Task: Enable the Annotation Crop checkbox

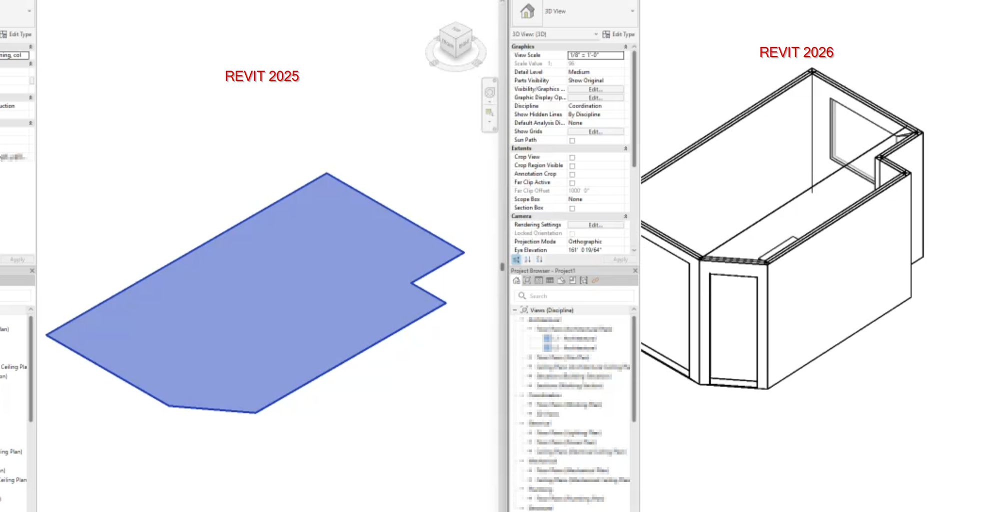Action: point(572,174)
